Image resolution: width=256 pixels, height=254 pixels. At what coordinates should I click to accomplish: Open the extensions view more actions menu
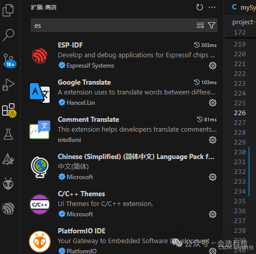pos(212,7)
